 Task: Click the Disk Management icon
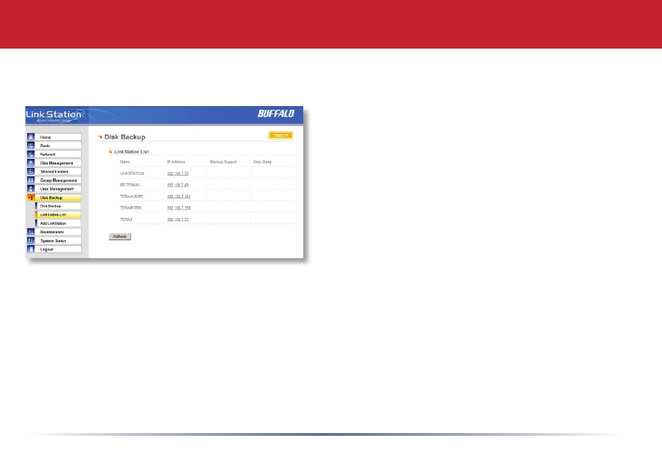click(x=31, y=163)
